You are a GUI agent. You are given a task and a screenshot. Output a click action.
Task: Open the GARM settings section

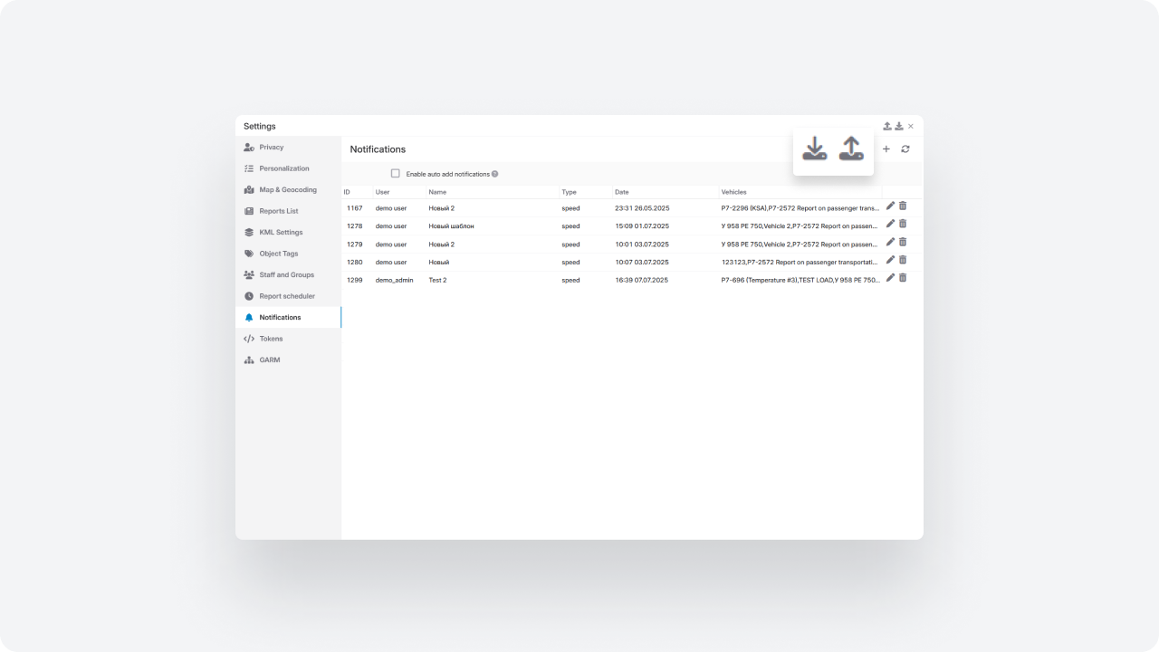pyautogui.click(x=269, y=360)
